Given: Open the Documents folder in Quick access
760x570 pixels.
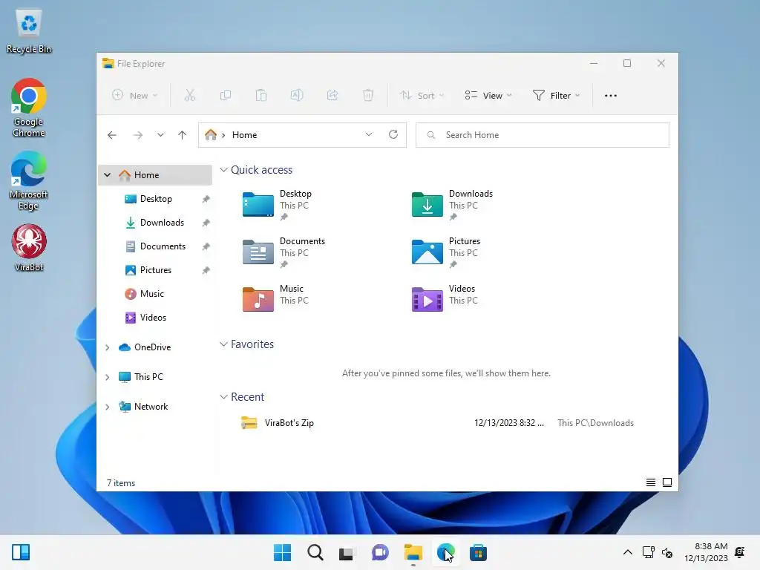Looking at the screenshot, I should [284, 252].
